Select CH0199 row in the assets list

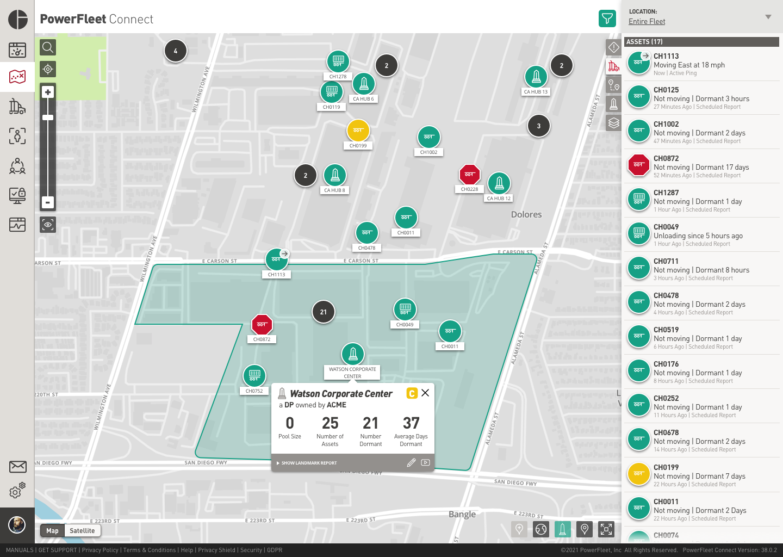(x=702, y=475)
